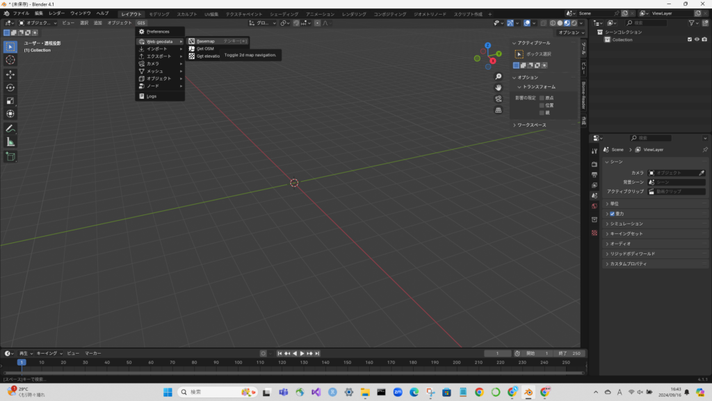Enable the 原点 checkbox under transform options
The height and width of the screenshot is (401, 712).
coord(542,98)
